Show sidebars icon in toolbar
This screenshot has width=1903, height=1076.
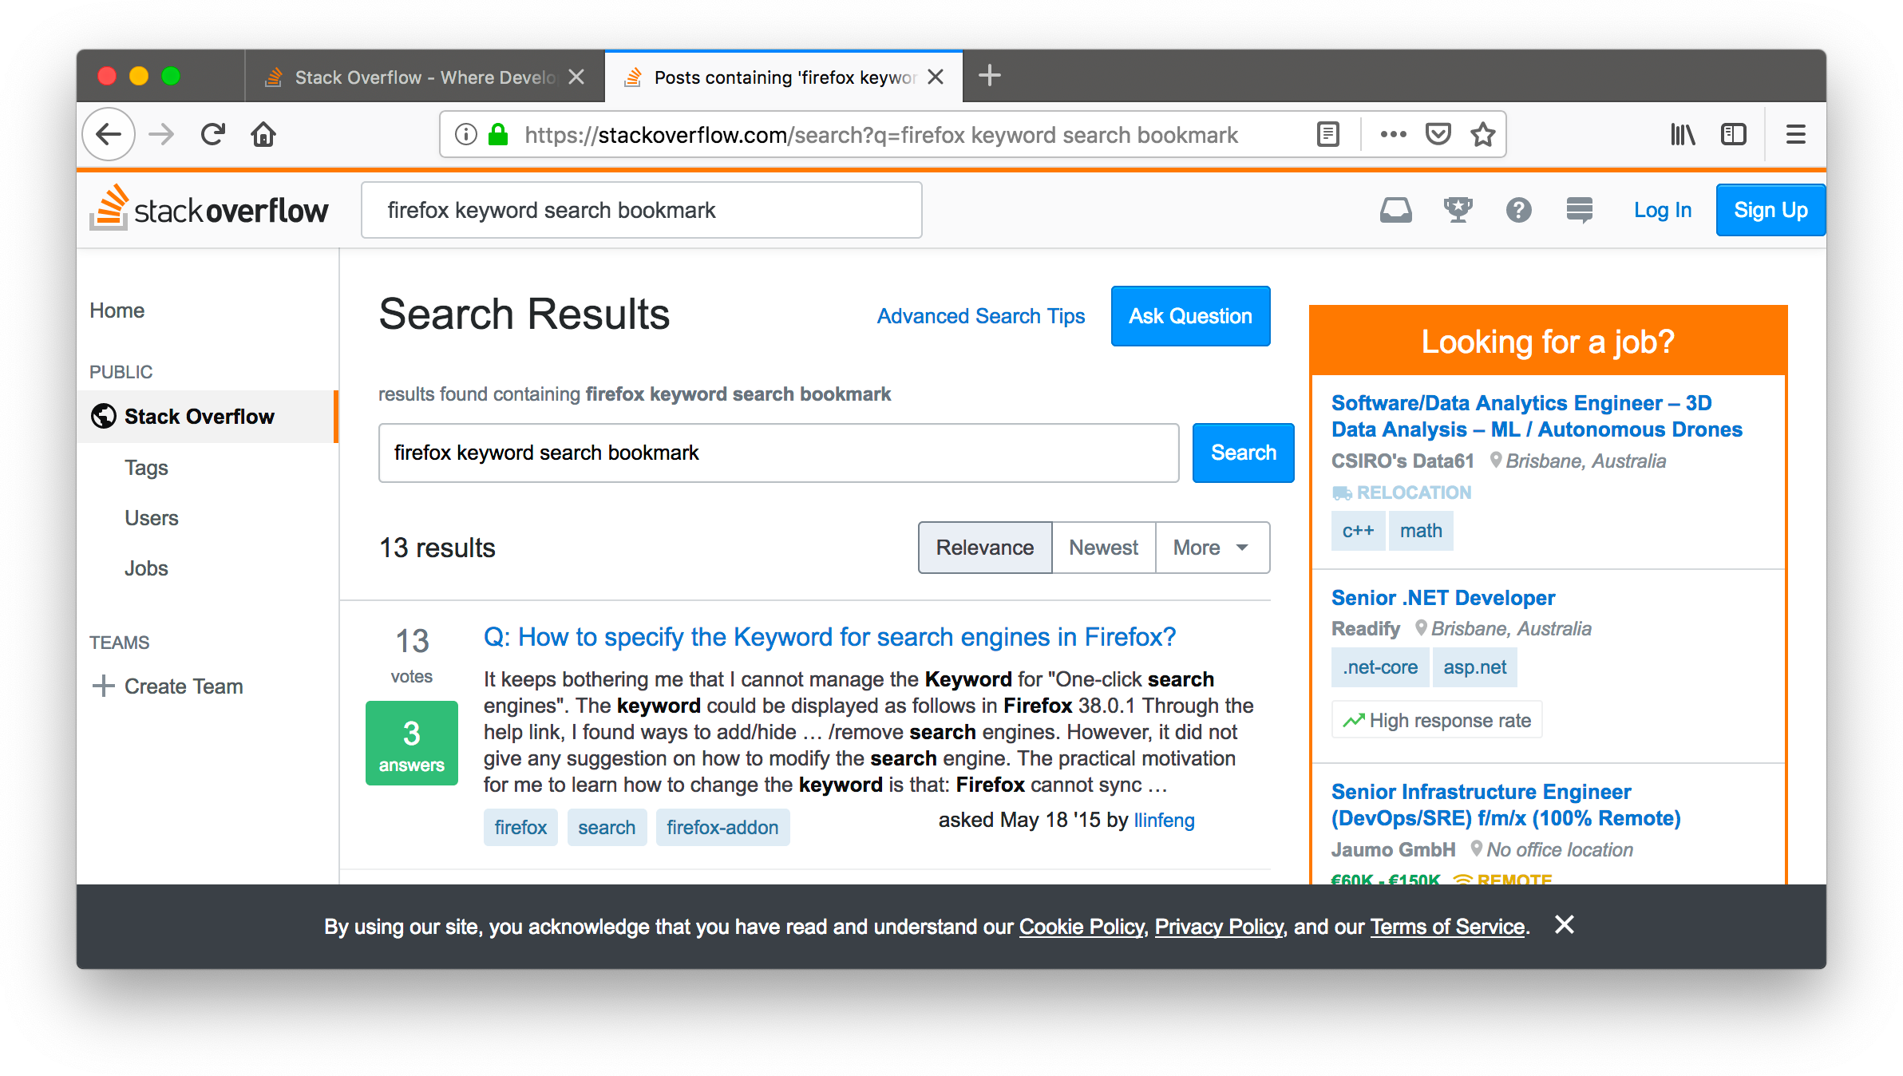1734,134
